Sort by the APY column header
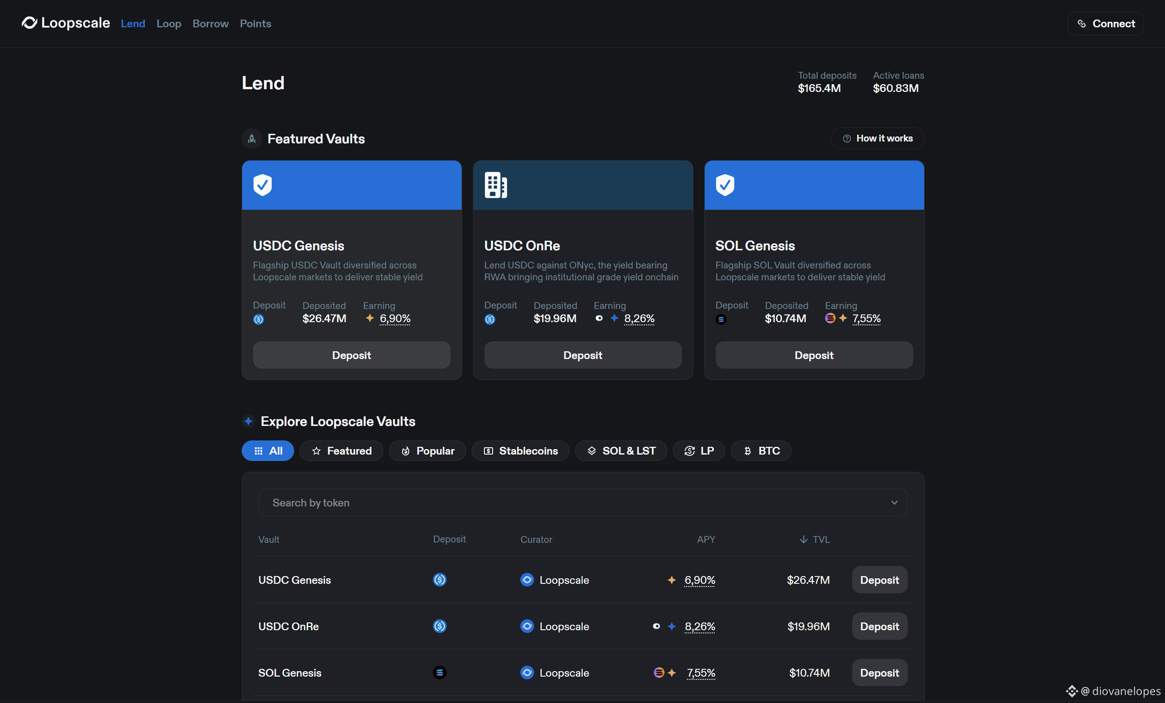The image size is (1165, 703). [x=706, y=540]
